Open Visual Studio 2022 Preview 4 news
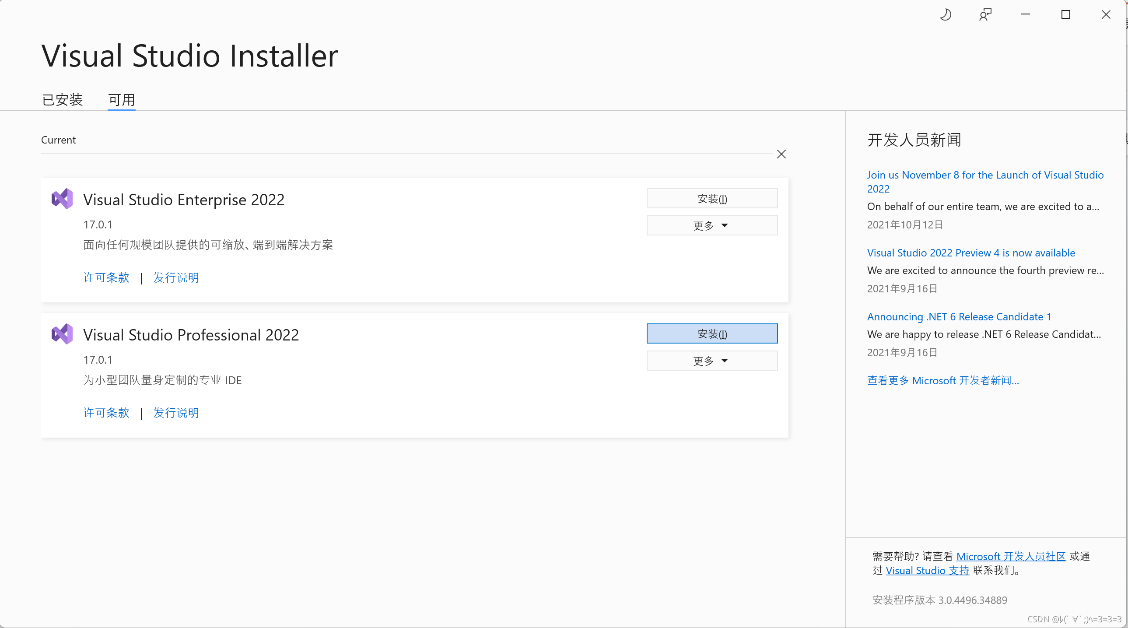 970,253
